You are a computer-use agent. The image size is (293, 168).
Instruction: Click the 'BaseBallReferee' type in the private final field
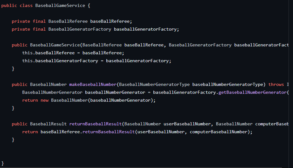click(68, 21)
